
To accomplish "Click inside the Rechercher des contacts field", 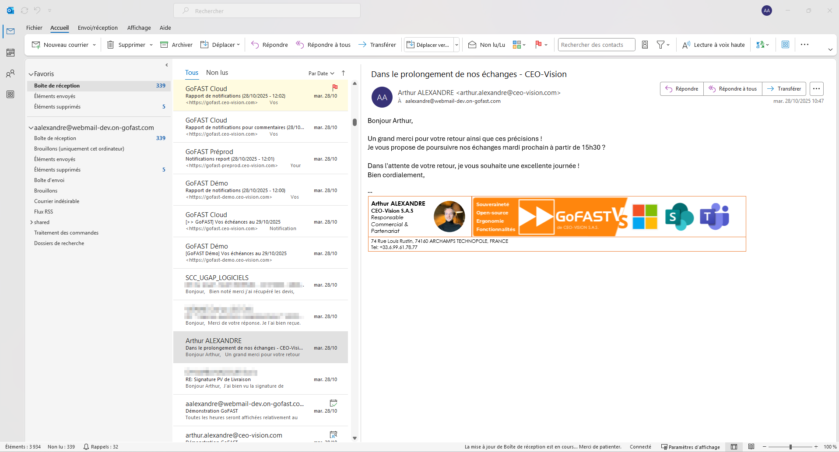I will click(x=596, y=44).
